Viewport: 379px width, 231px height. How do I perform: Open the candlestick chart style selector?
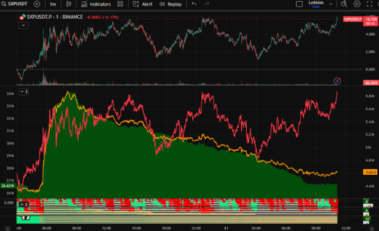[69, 4]
